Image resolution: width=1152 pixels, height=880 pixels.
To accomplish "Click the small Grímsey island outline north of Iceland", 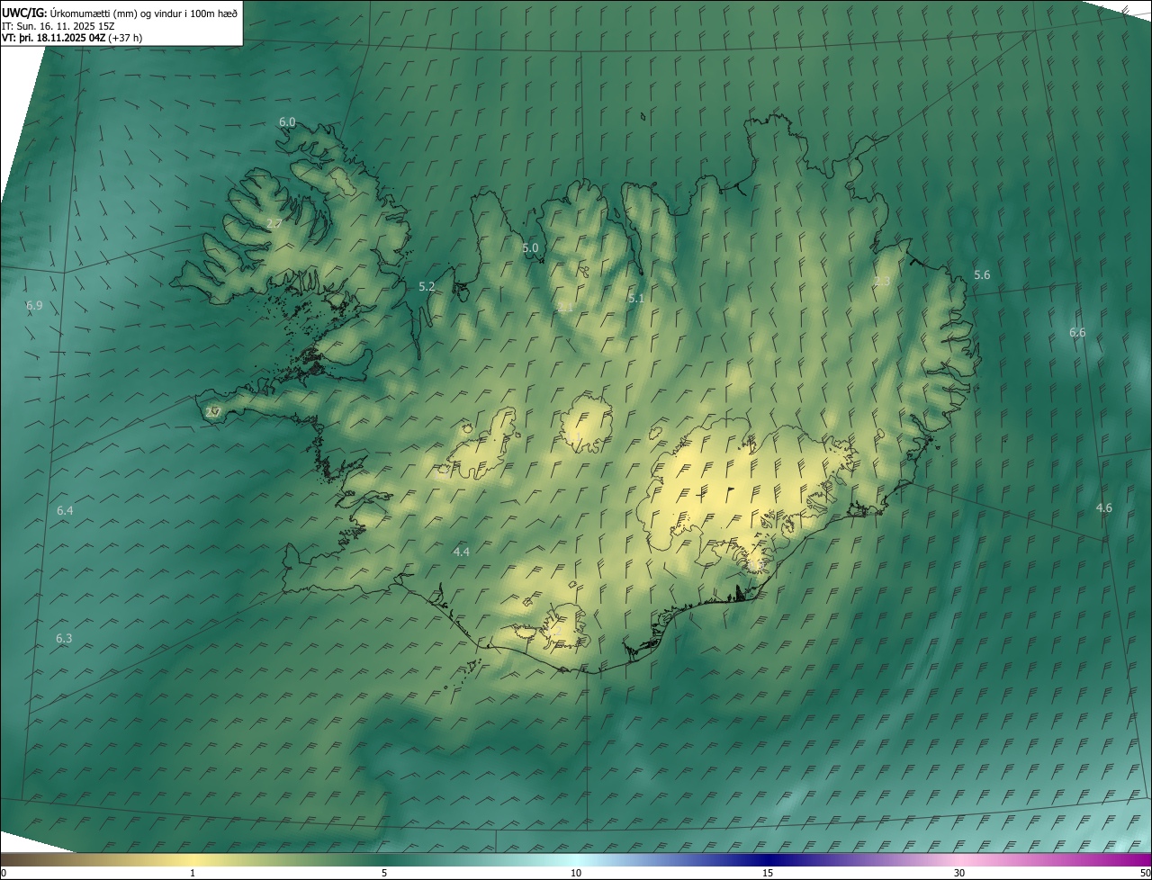I will [644, 115].
